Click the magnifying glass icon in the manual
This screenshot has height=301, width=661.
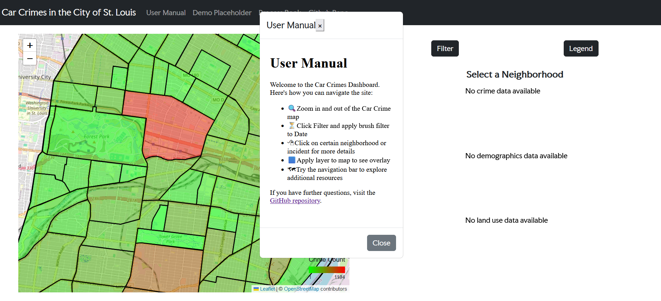click(x=292, y=108)
